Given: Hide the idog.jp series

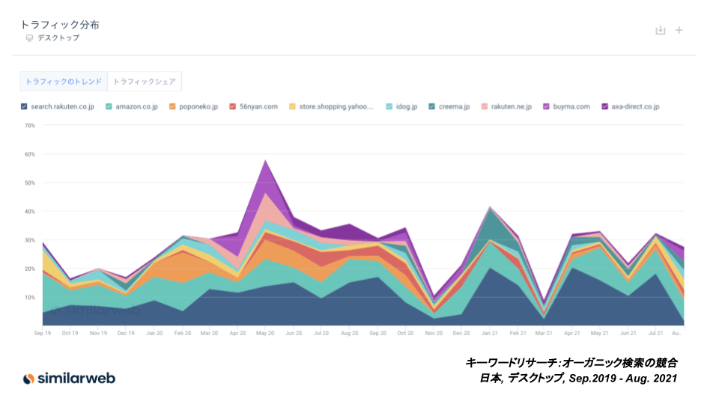Looking at the screenshot, I should click(x=389, y=107).
